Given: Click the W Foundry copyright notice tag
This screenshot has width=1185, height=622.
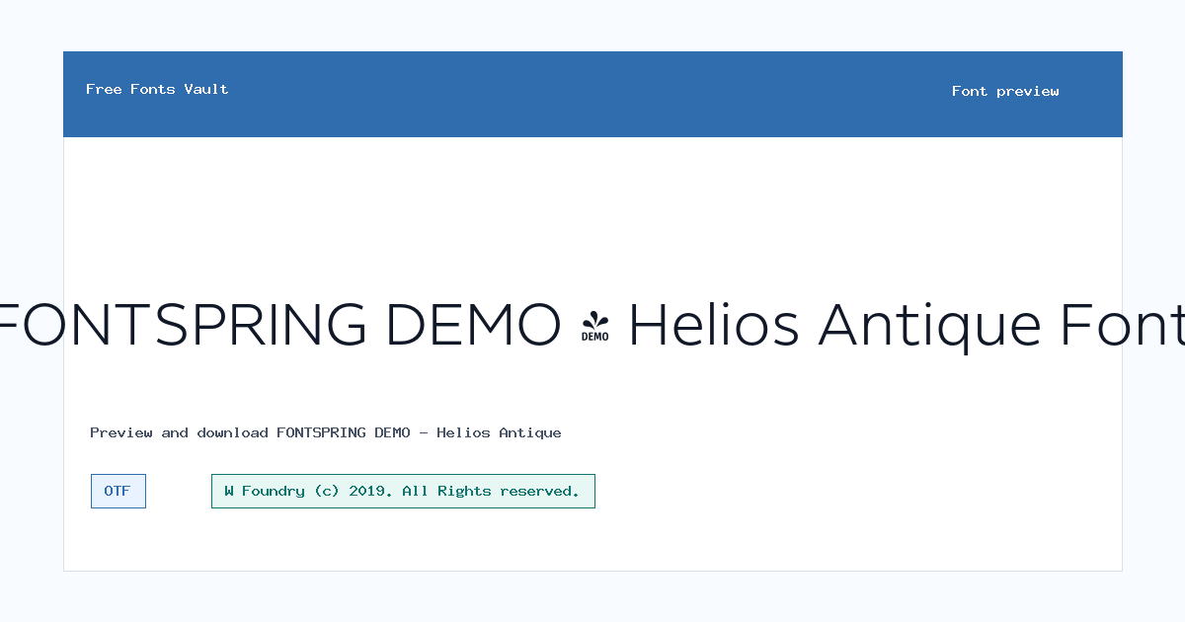Looking at the screenshot, I should 403,491.
